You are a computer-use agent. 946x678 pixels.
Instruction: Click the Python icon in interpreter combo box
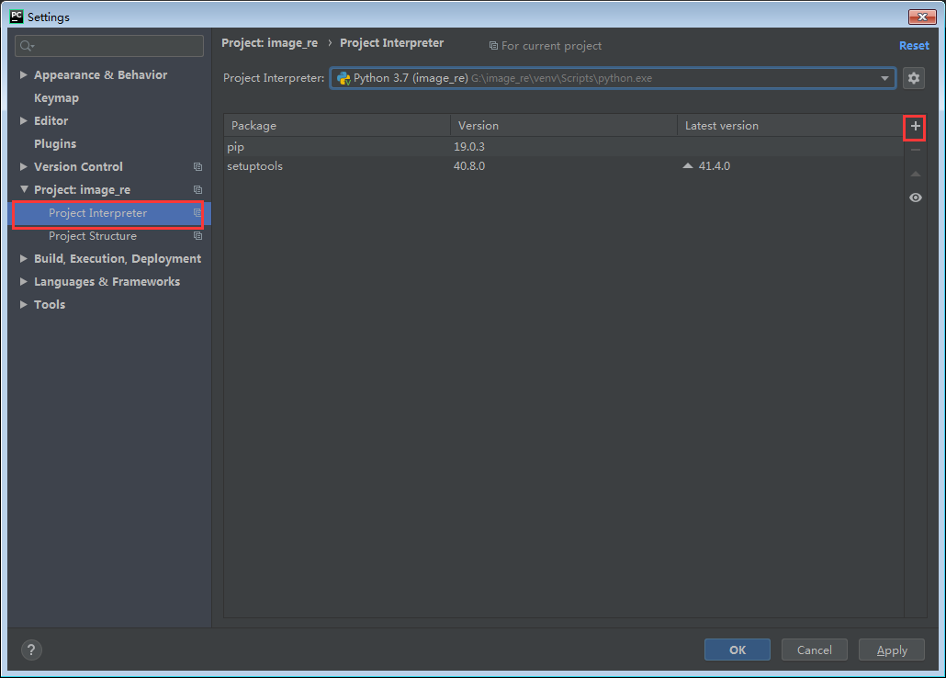pos(343,78)
